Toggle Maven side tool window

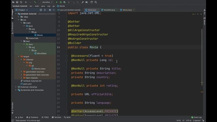coord(204,21)
